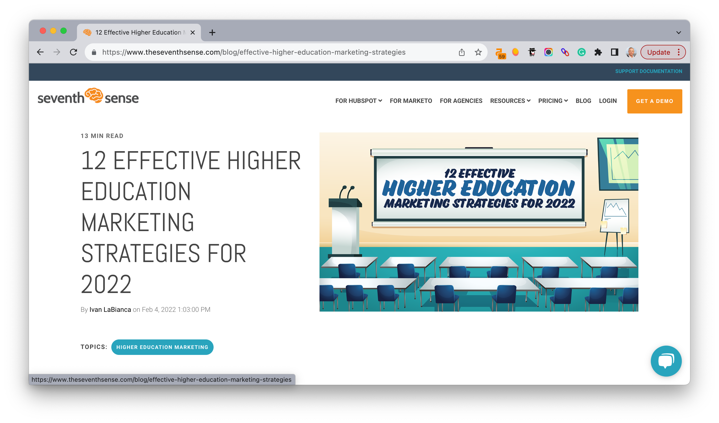Switch to the BLOG menu item
This screenshot has width=719, height=423.
tap(583, 101)
